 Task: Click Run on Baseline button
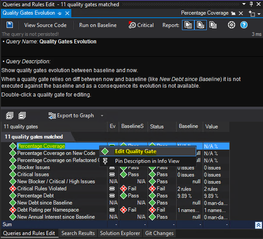98,25
